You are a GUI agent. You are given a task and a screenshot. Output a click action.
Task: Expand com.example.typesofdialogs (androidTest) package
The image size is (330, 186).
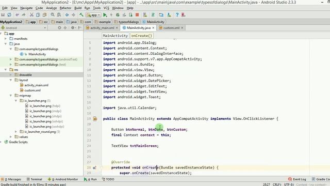[x=11, y=59]
